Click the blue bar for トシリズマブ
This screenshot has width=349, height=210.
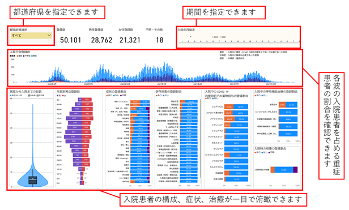(x=237, y=131)
